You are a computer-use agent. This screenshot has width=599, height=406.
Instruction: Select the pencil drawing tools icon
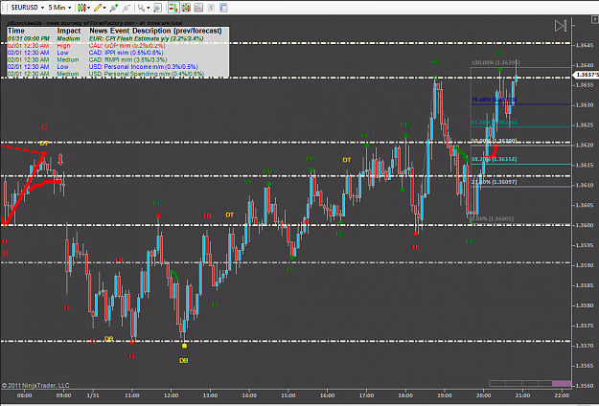pyautogui.click(x=98, y=8)
